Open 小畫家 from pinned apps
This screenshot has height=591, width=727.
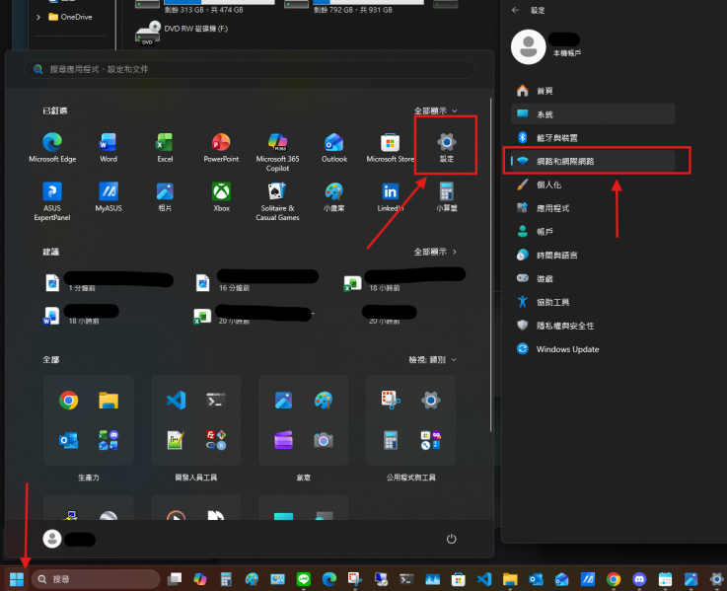[x=333, y=197]
